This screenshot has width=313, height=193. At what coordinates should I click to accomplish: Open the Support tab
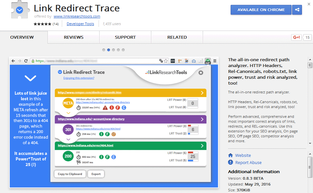click(125, 37)
